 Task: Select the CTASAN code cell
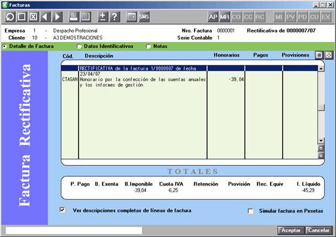click(x=70, y=79)
